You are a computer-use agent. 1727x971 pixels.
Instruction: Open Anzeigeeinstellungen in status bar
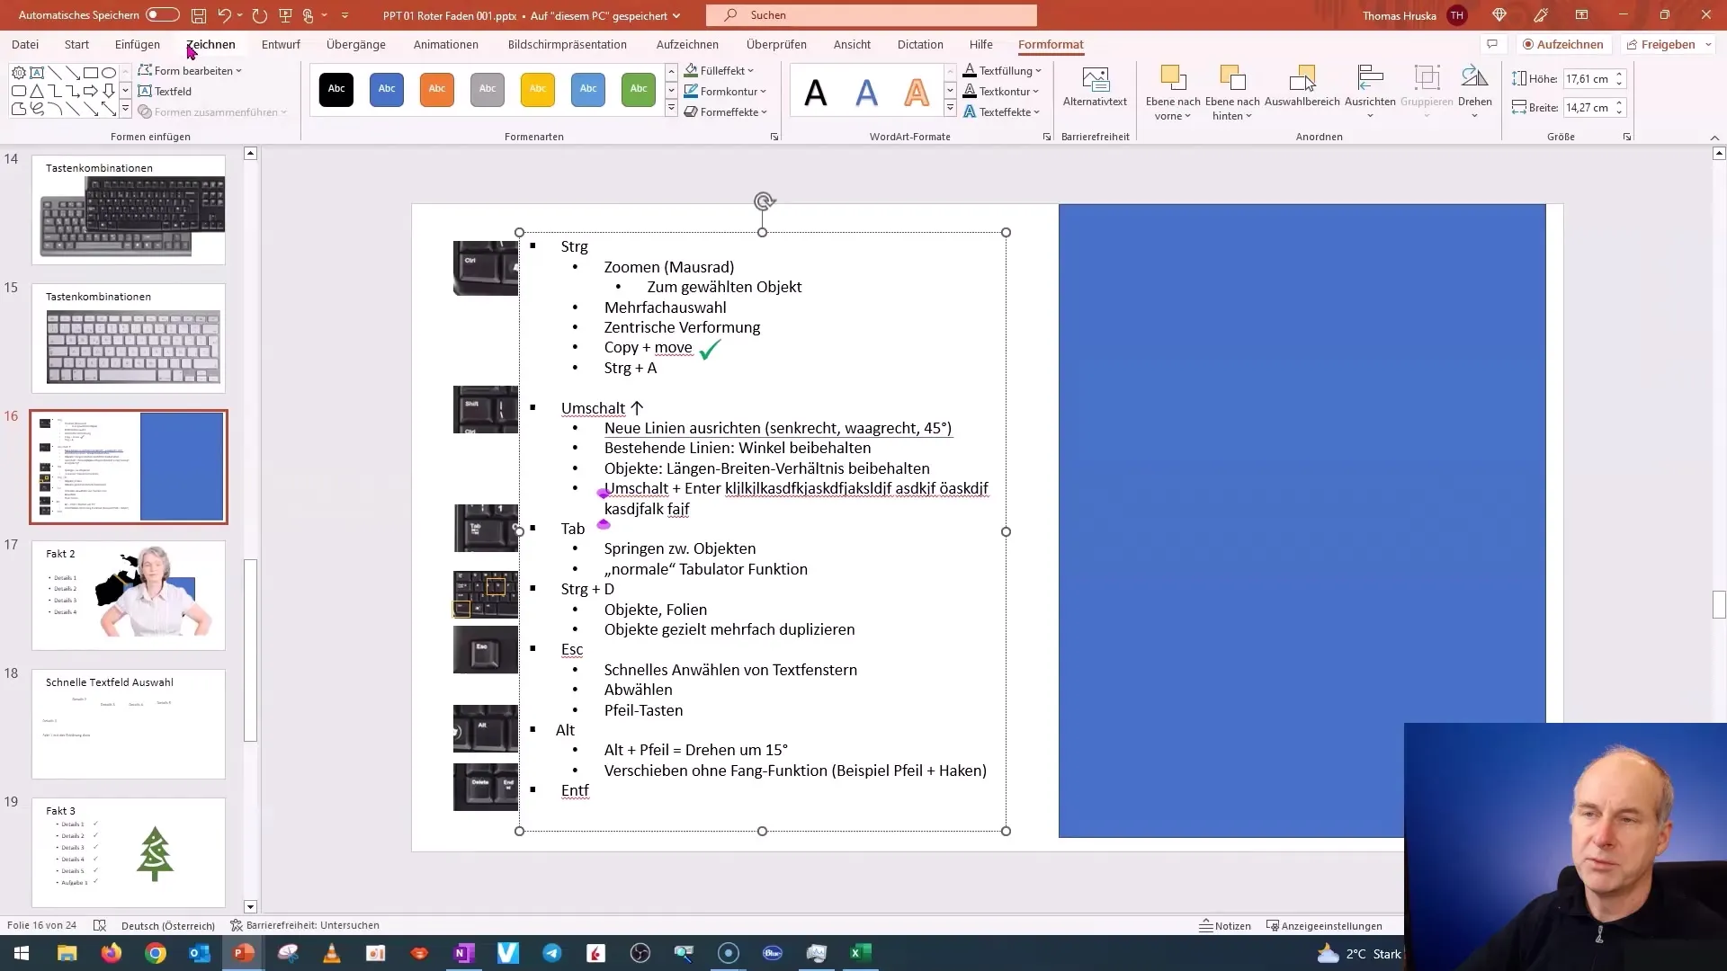click(x=1324, y=925)
